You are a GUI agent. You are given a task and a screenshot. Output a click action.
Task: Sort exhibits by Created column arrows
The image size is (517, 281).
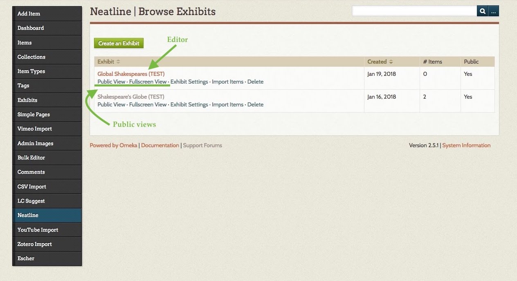click(391, 62)
